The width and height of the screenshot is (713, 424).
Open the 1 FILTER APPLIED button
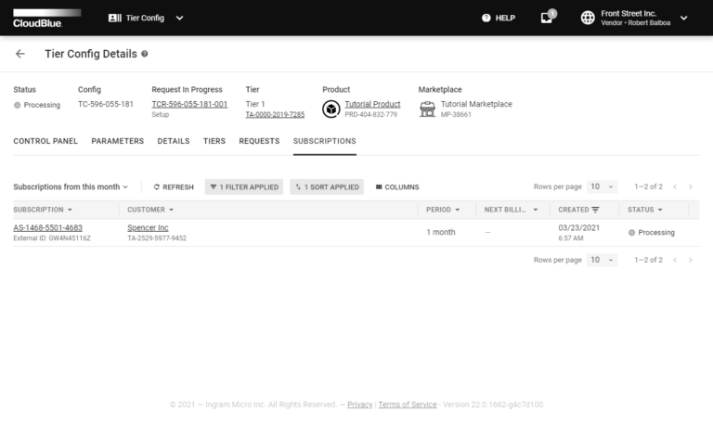pos(244,186)
